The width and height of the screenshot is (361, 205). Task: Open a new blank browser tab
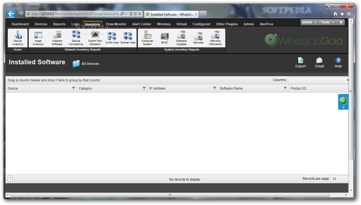[x=203, y=14]
